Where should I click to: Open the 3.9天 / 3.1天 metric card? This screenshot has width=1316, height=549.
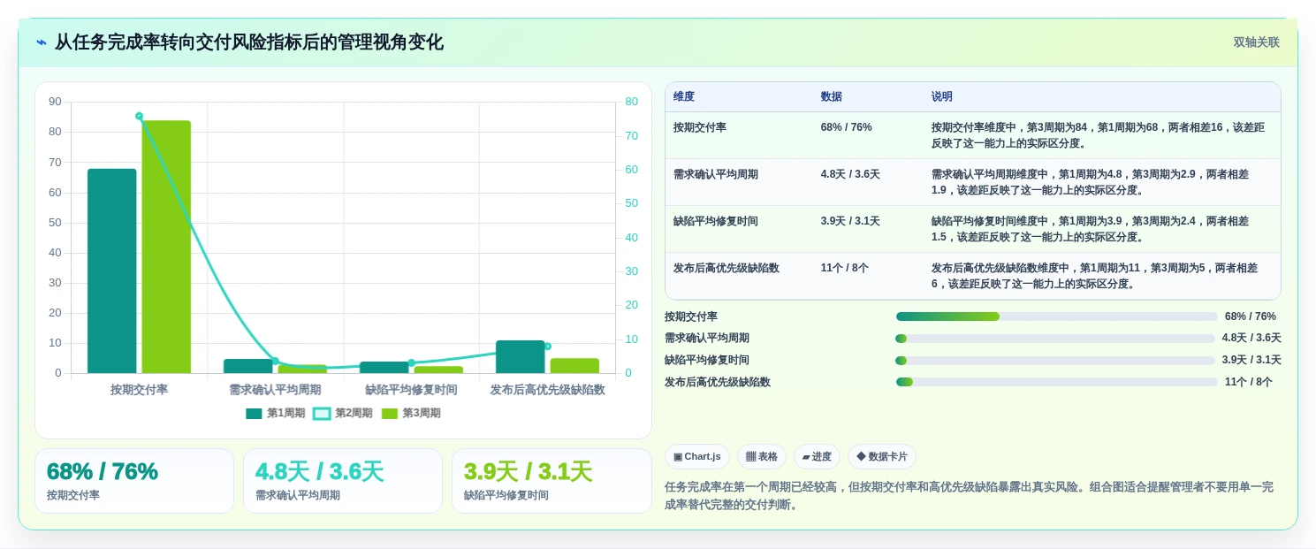(x=552, y=481)
